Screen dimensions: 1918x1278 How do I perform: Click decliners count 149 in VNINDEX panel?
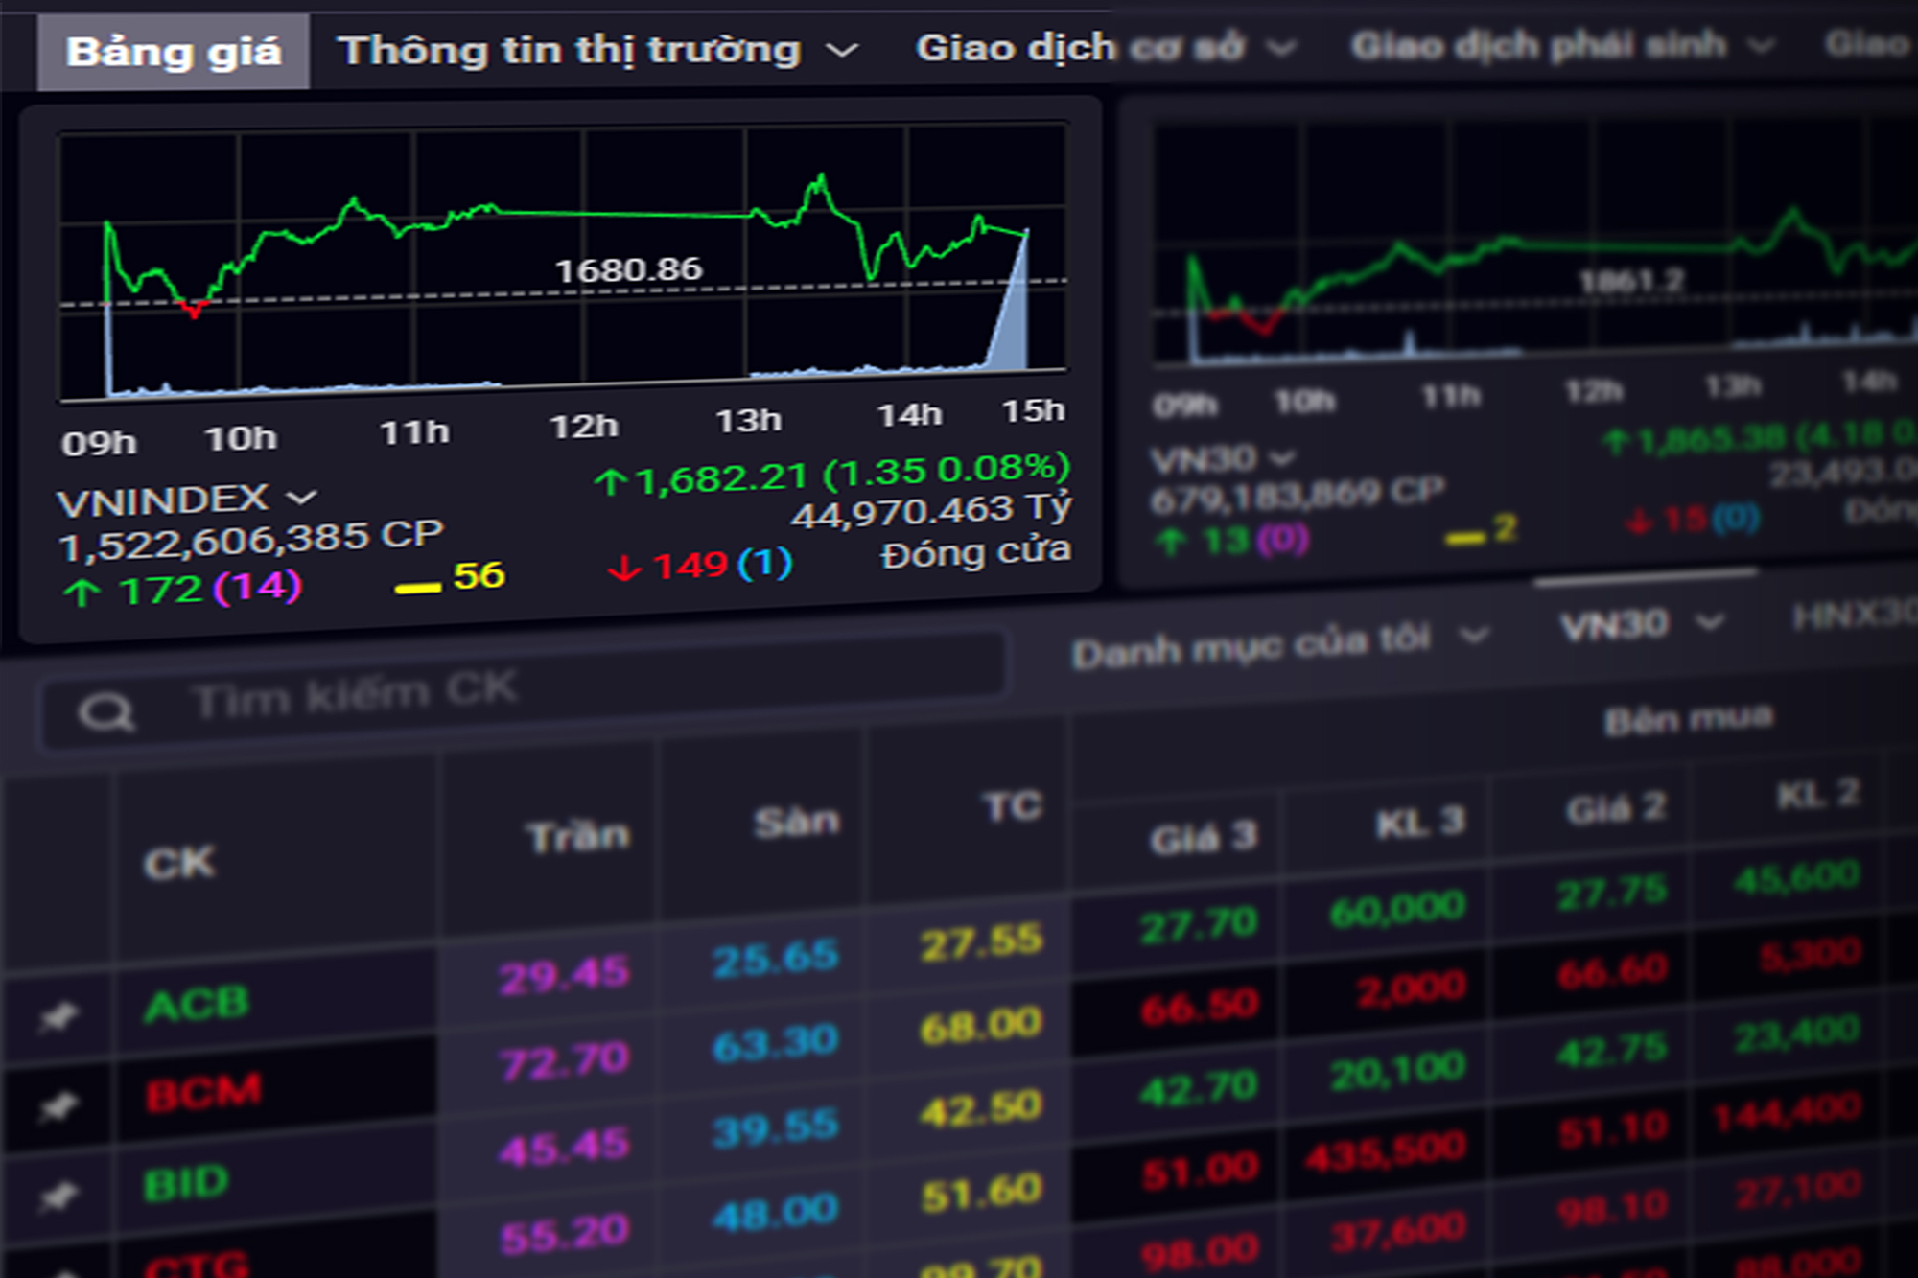click(690, 566)
